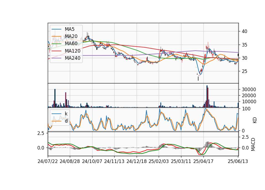Click the MA240 legend label
Image resolution: width=265 pixels, height=190 pixels.
click(x=73, y=58)
